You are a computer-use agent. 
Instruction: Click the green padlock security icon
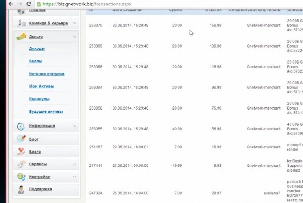tap(39, 4)
